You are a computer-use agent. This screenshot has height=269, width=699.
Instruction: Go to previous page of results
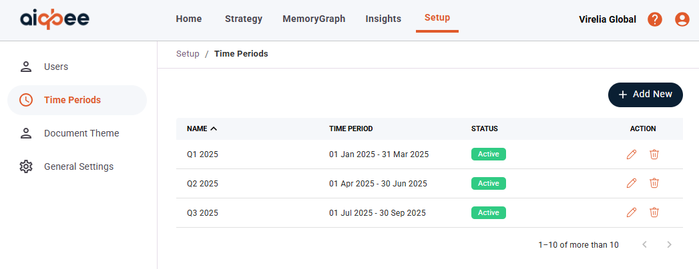pos(644,245)
